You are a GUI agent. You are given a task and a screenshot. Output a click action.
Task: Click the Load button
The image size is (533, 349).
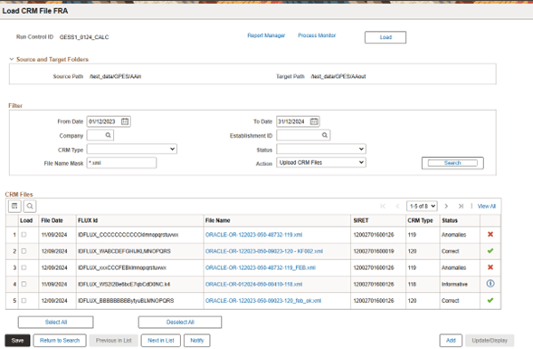(x=385, y=37)
